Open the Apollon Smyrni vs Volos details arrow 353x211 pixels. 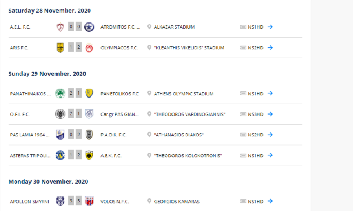click(270, 201)
